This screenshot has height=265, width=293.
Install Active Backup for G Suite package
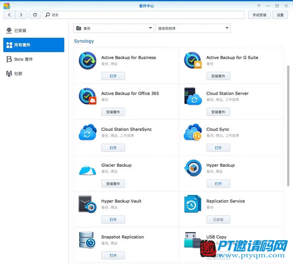point(218,76)
